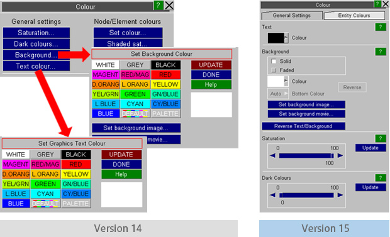Click UPDATE in Set Graphics Text Colour panel
390x237 pixels.
pos(121,155)
